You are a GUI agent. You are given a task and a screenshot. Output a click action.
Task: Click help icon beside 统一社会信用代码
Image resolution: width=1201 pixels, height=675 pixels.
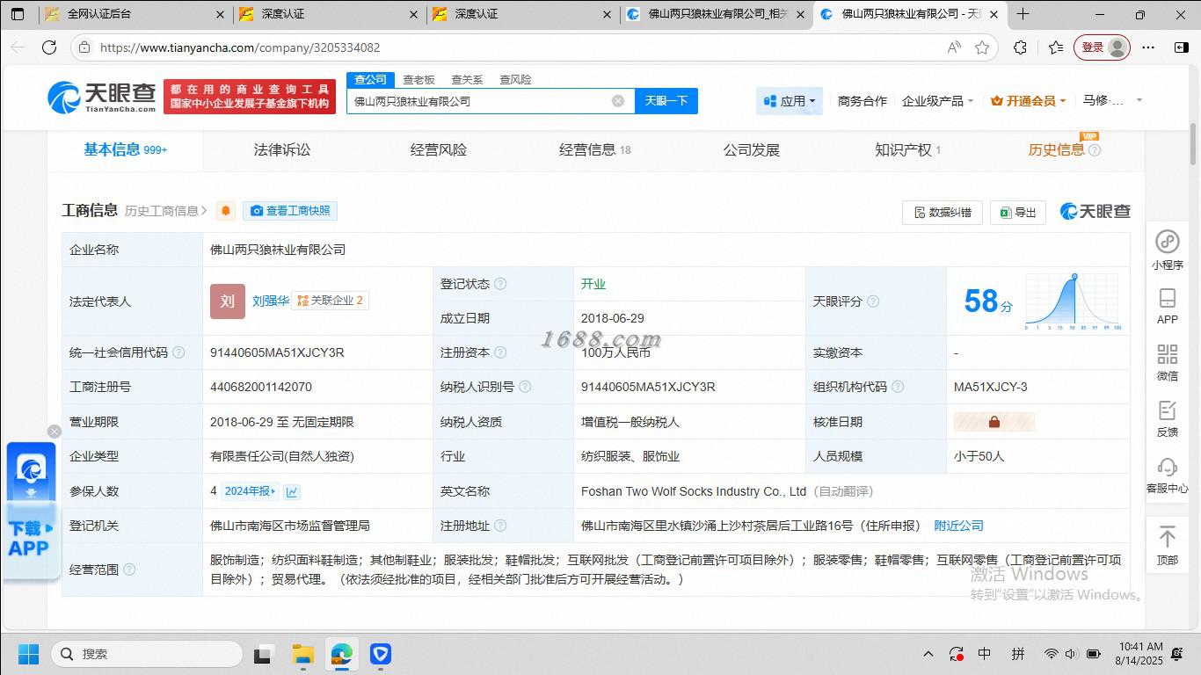pos(178,352)
